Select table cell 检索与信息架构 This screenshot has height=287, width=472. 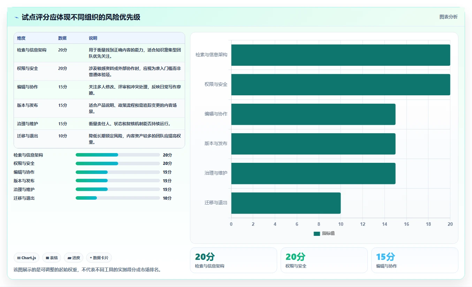click(32, 50)
